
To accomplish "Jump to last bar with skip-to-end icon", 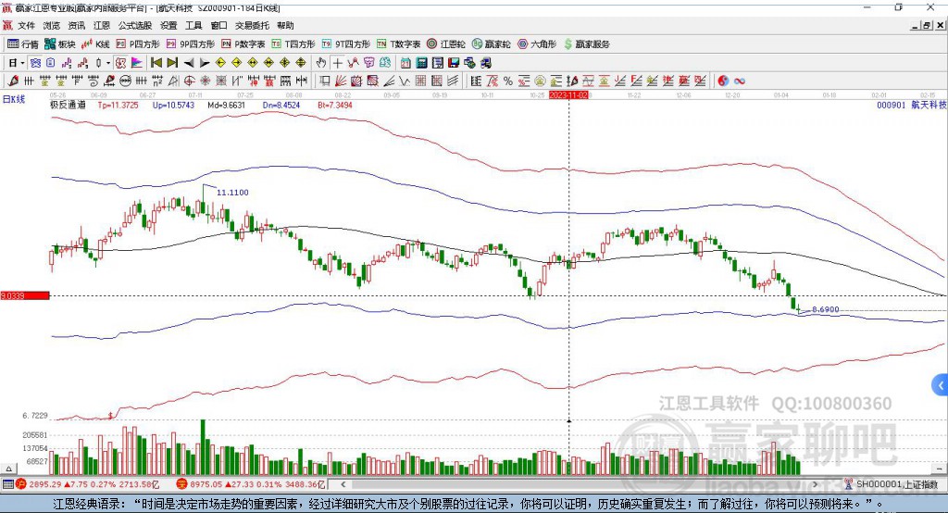I will (172, 63).
